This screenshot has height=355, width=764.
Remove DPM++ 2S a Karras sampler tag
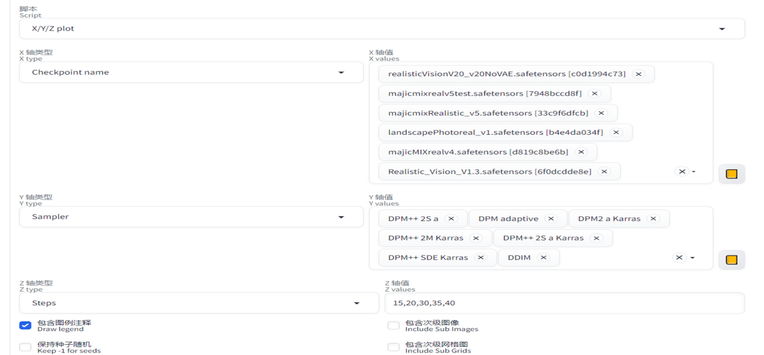coord(596,238)
